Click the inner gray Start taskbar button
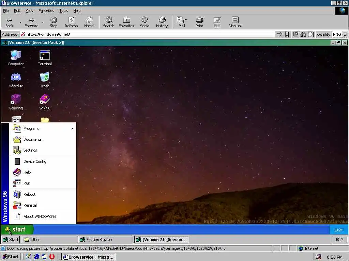 tap(11, 240)
